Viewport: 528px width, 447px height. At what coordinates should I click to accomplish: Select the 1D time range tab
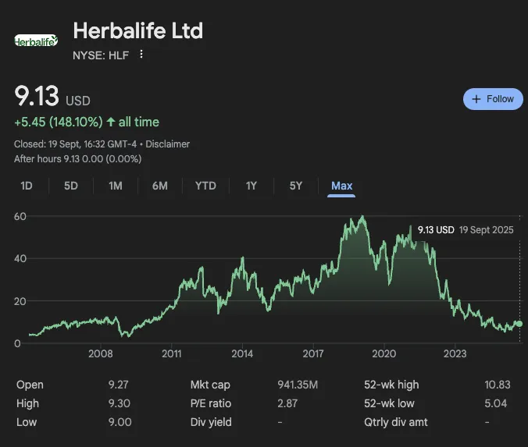point(27,186)
